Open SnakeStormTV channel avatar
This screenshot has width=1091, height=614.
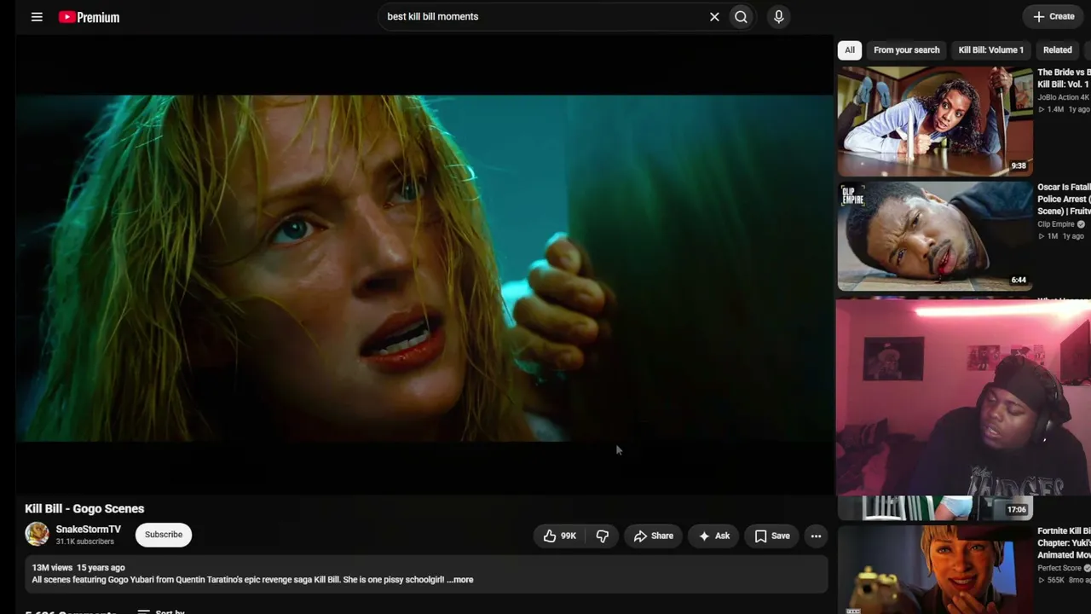(x=37, y=535)
